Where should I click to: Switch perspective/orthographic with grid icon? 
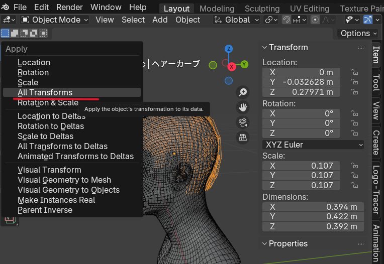(x=243, y=138)
